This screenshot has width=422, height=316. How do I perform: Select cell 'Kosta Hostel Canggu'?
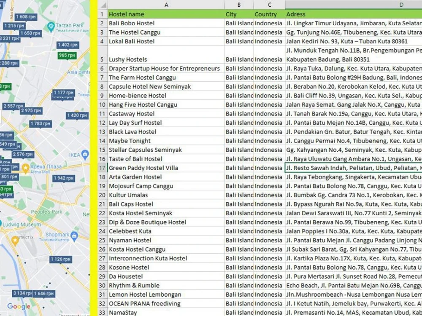tap(166, 249)
